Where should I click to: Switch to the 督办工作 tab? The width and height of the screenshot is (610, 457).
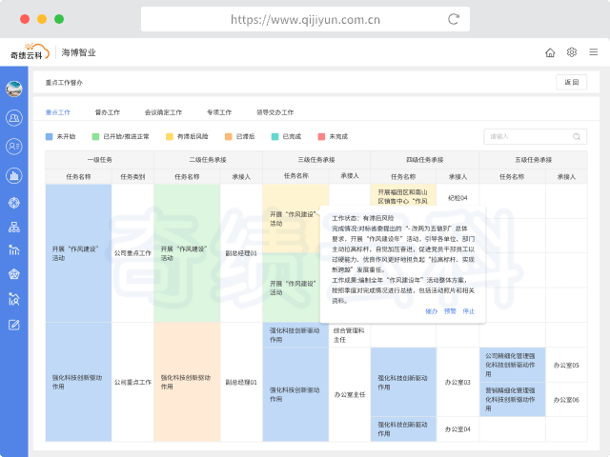click(108, 111)
